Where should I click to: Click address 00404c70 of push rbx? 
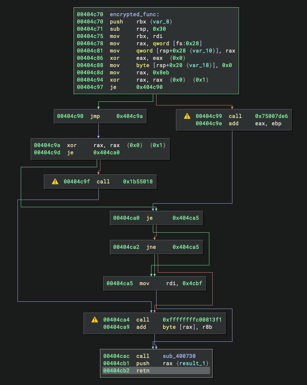pos(89,21)
